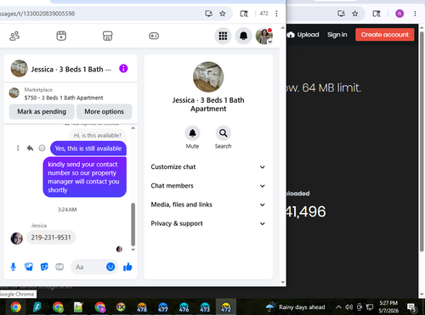Click Upload in the background window
Image resolution: width=425 pixels, height=315 pixels.
click(x=303, y=35)
